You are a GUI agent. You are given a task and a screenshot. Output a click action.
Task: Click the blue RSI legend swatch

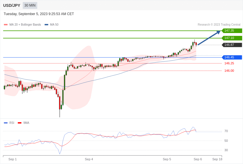[x=6, y=123]
